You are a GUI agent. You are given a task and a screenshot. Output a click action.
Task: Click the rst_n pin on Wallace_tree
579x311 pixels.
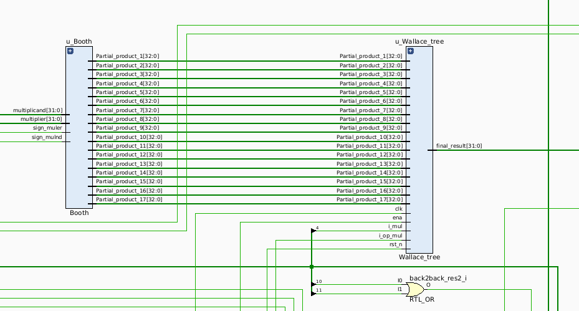(x=395, y=244)
